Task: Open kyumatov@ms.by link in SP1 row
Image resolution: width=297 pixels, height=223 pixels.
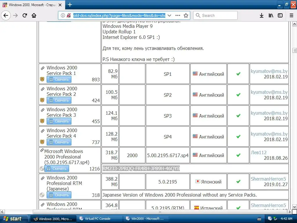Action: click(x=269, y=71)
